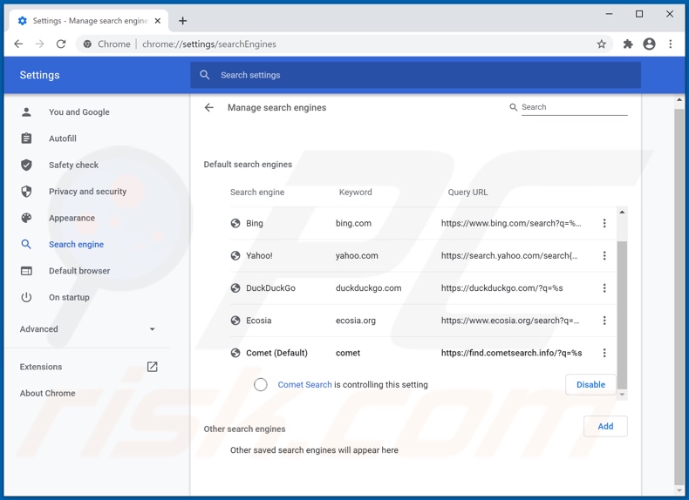Click the Bing globe icon
The height and width of the screenshot is (500, 689).
pyautogui.click(x=235, y=223)
